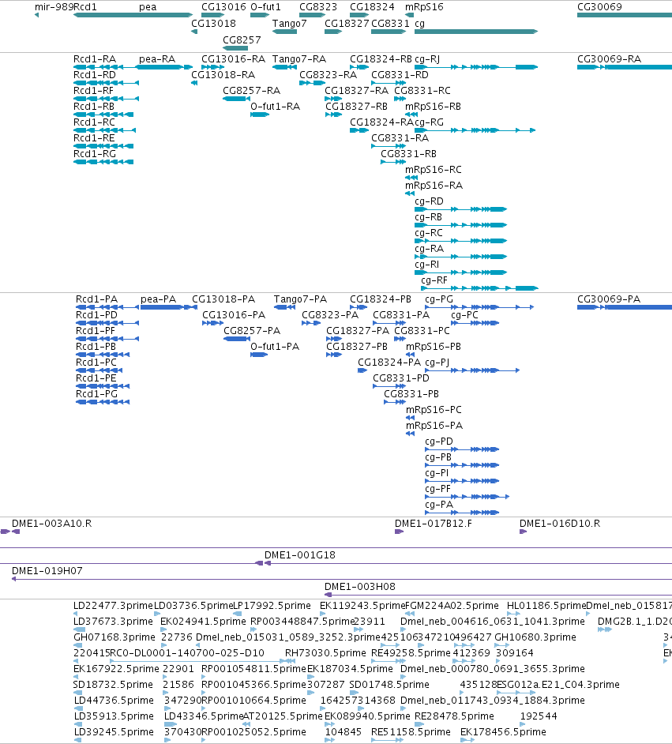
Task: Click the CG30069 gene label
Action: [x=599, y=7]
